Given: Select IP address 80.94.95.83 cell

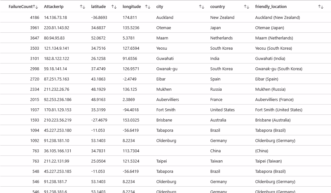Looking at the screenshot, I should (x=54, y=38).
